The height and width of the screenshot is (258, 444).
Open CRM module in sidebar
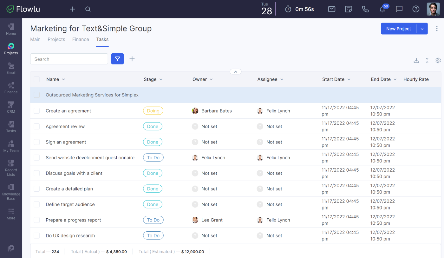coord(11,107)
